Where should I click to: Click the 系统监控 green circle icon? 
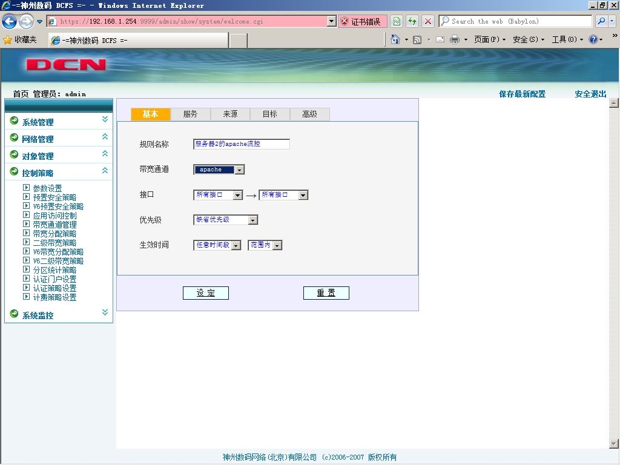pyautogui.click(x=14, y=314)
